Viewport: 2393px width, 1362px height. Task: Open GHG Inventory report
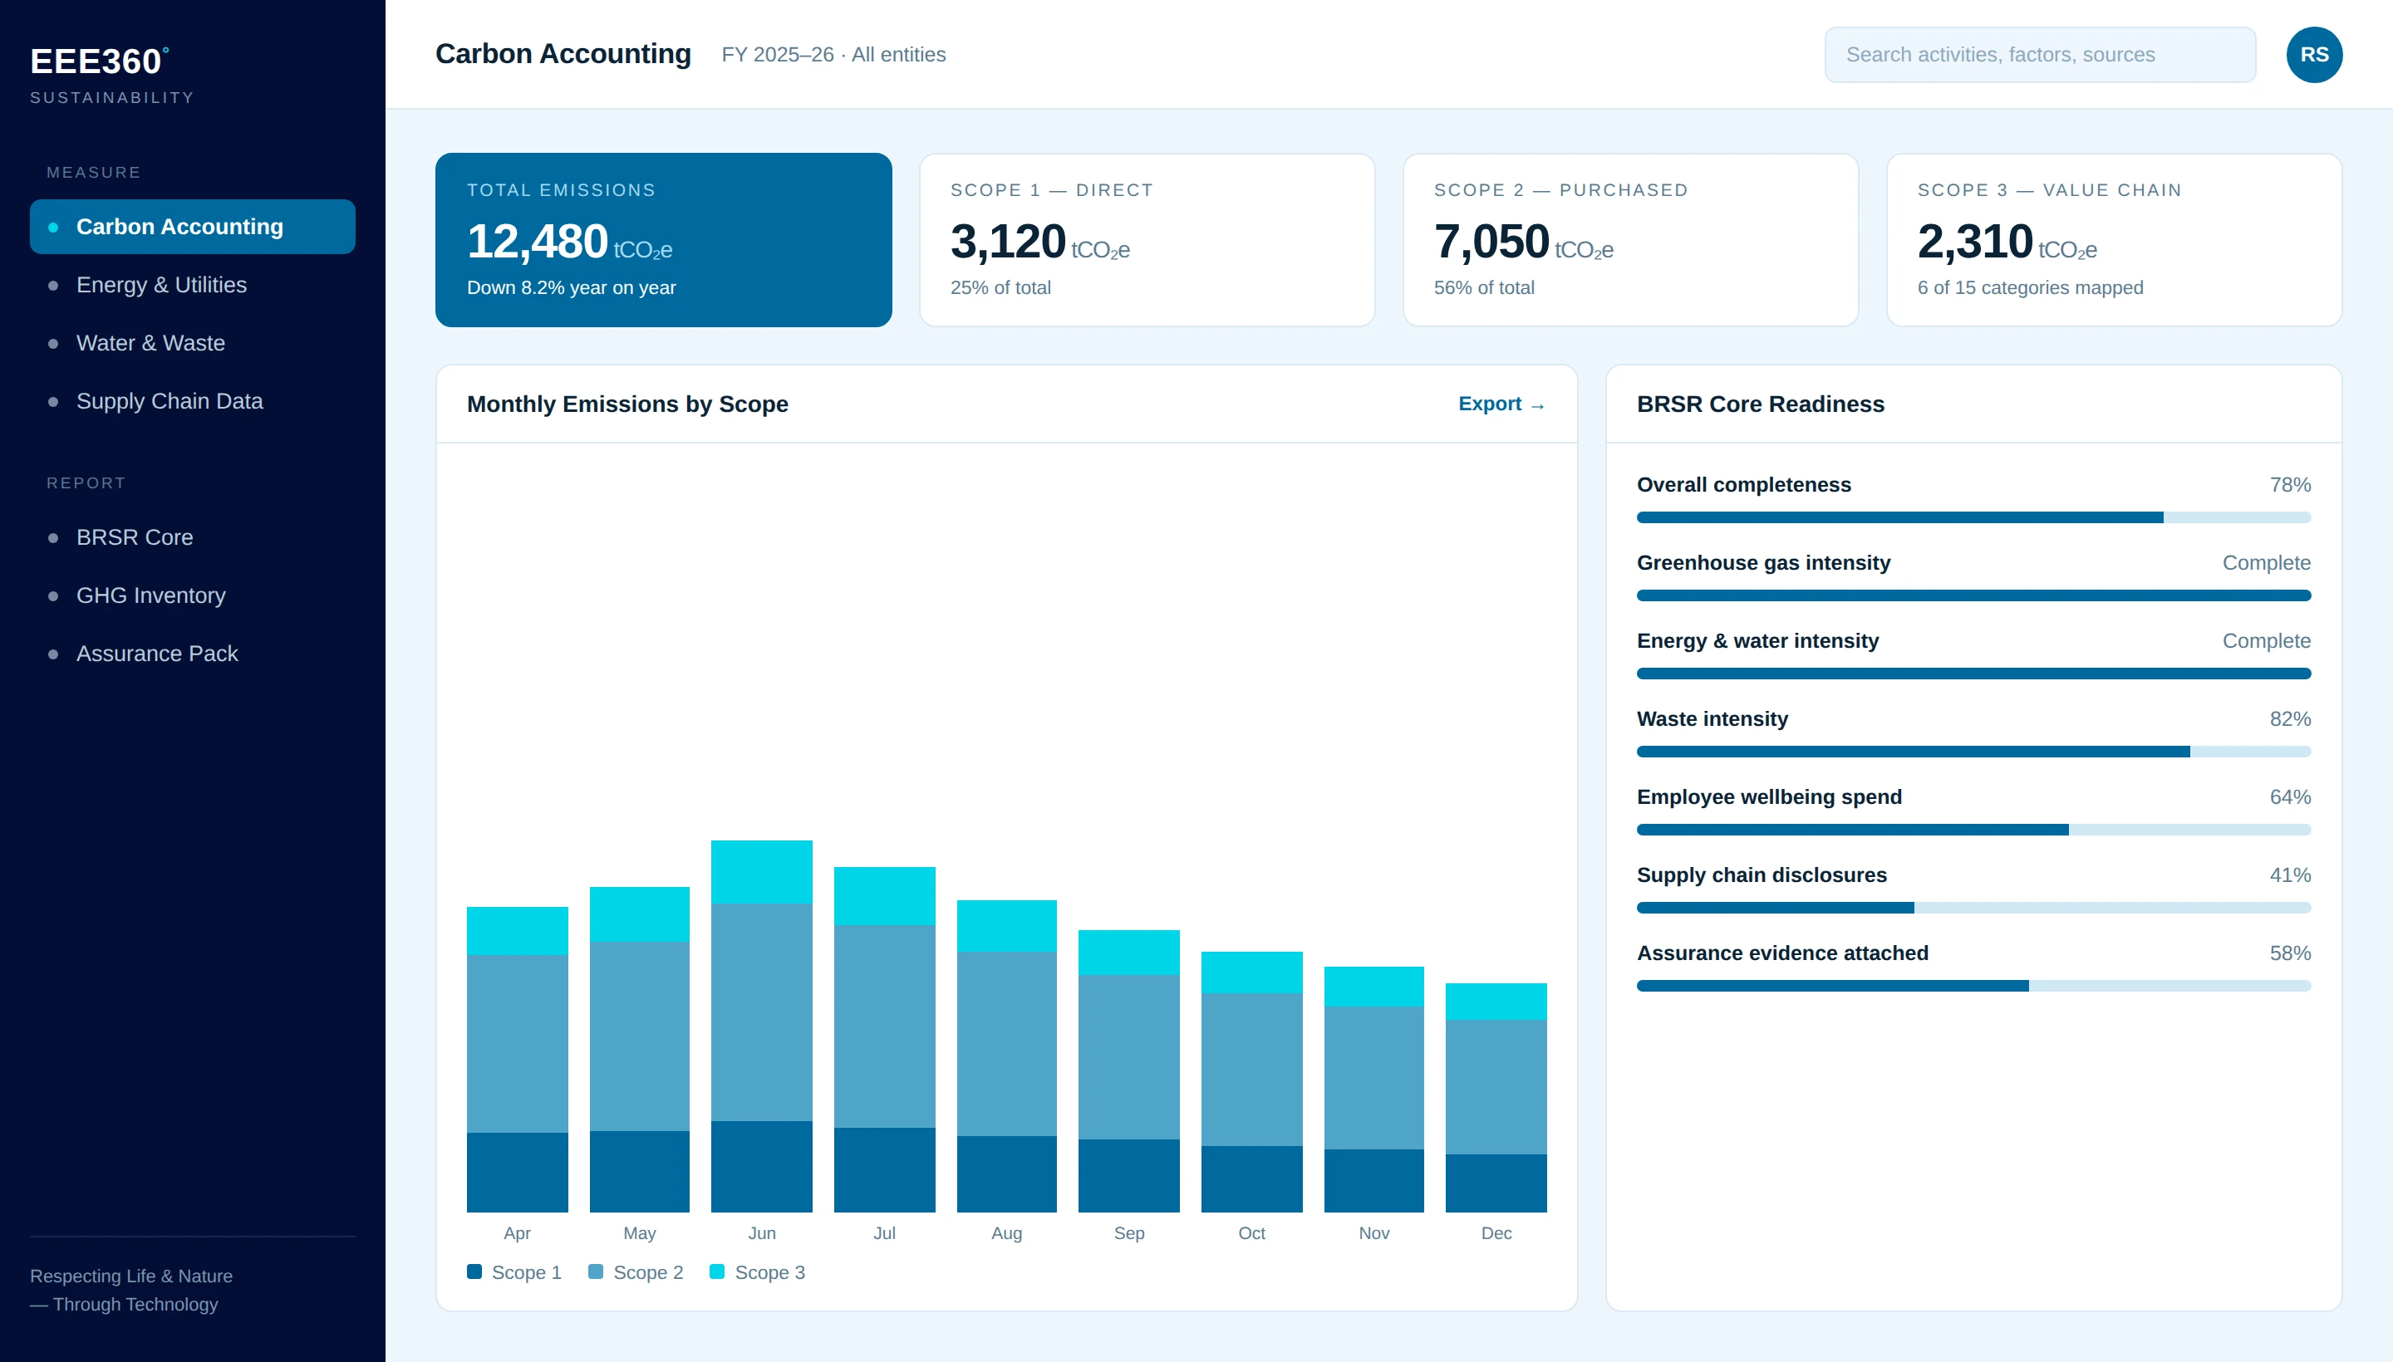coord(193,595)
